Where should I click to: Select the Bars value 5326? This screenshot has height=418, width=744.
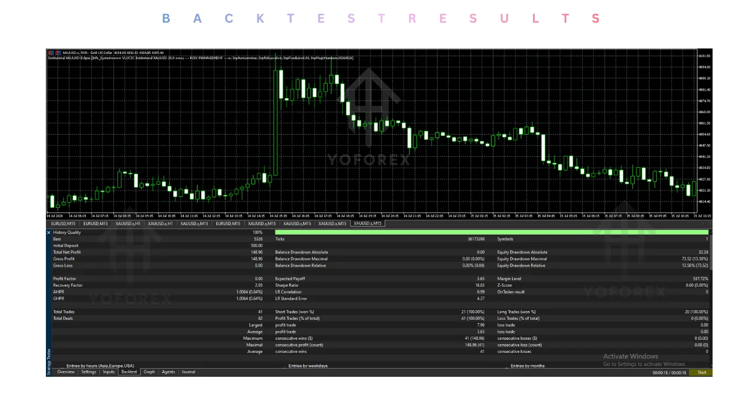tap(258, 239)
